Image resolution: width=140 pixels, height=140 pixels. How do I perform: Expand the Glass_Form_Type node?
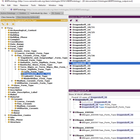(9, 85)
